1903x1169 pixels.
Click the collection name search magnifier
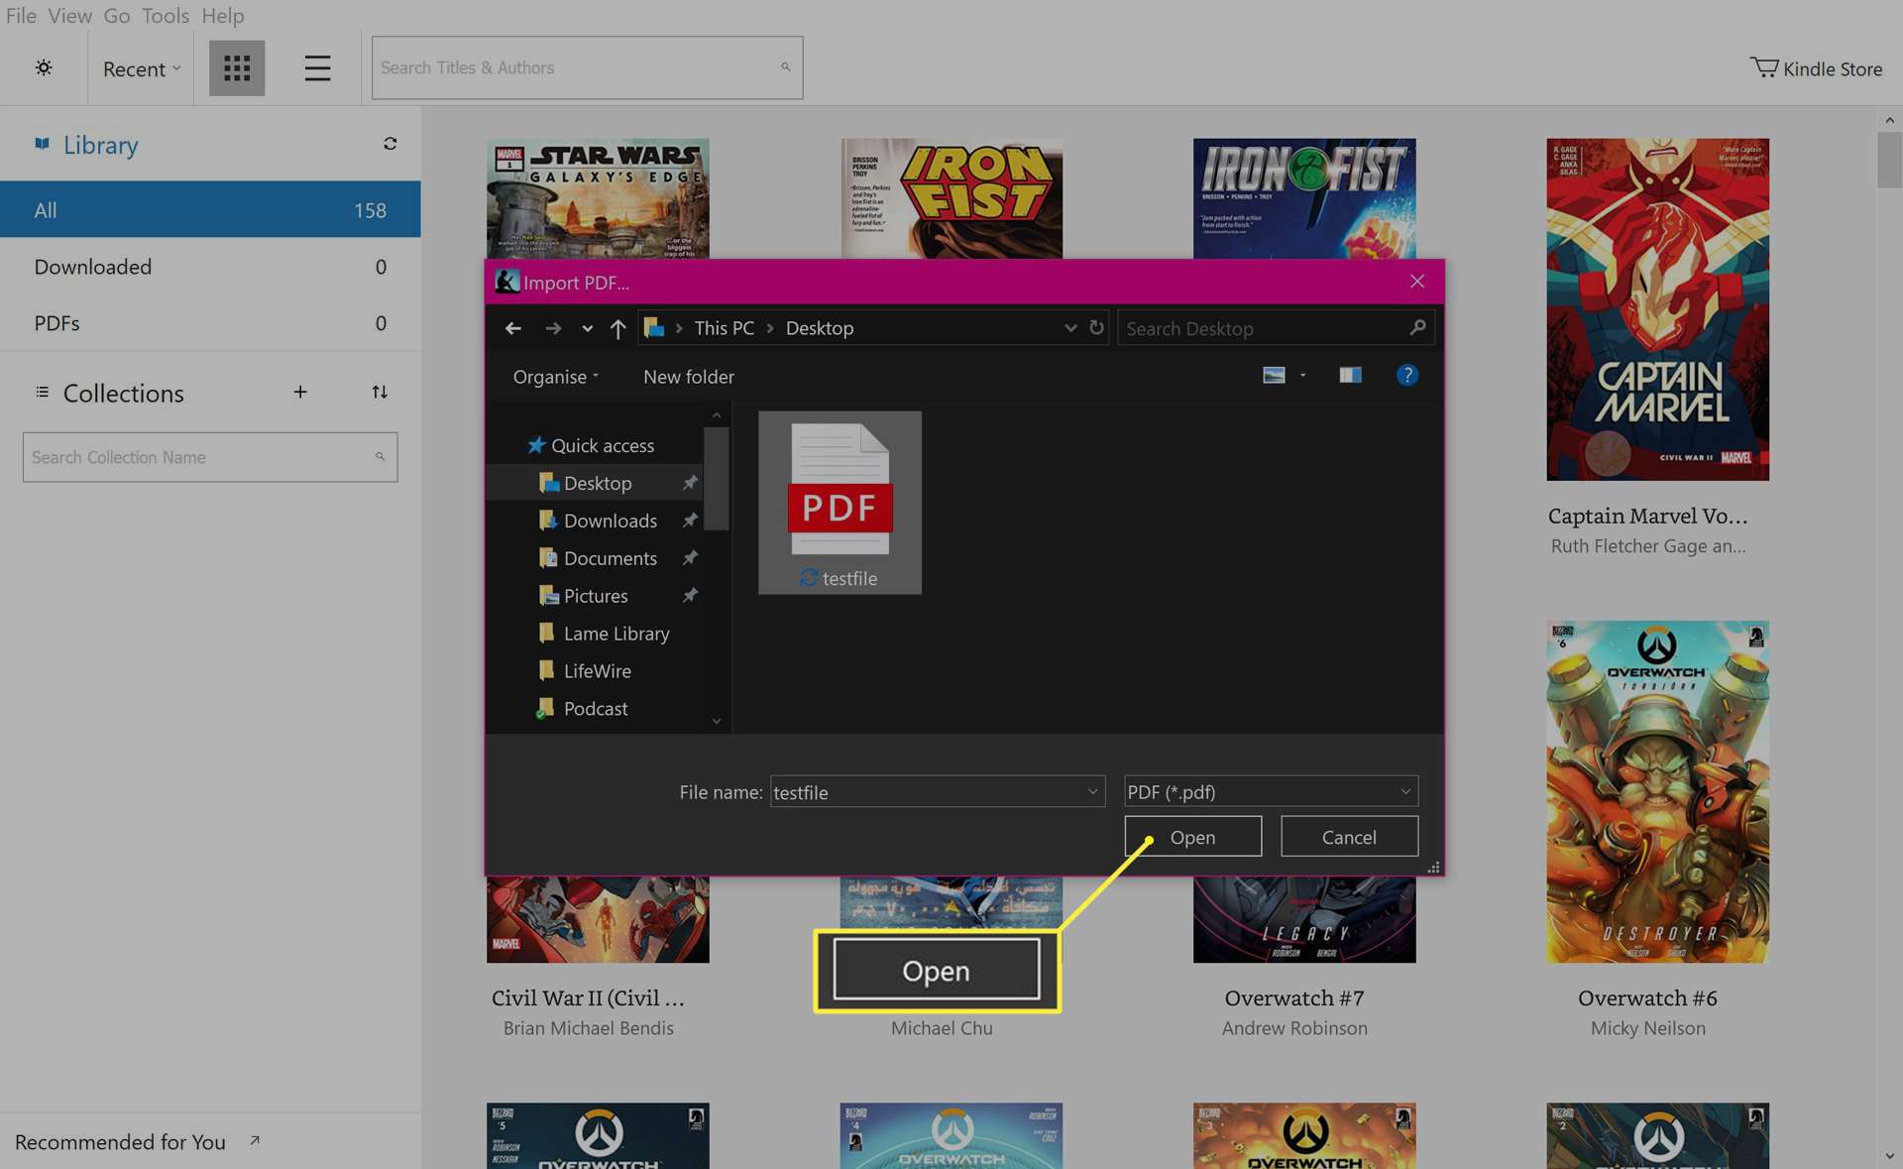(380, 457)
